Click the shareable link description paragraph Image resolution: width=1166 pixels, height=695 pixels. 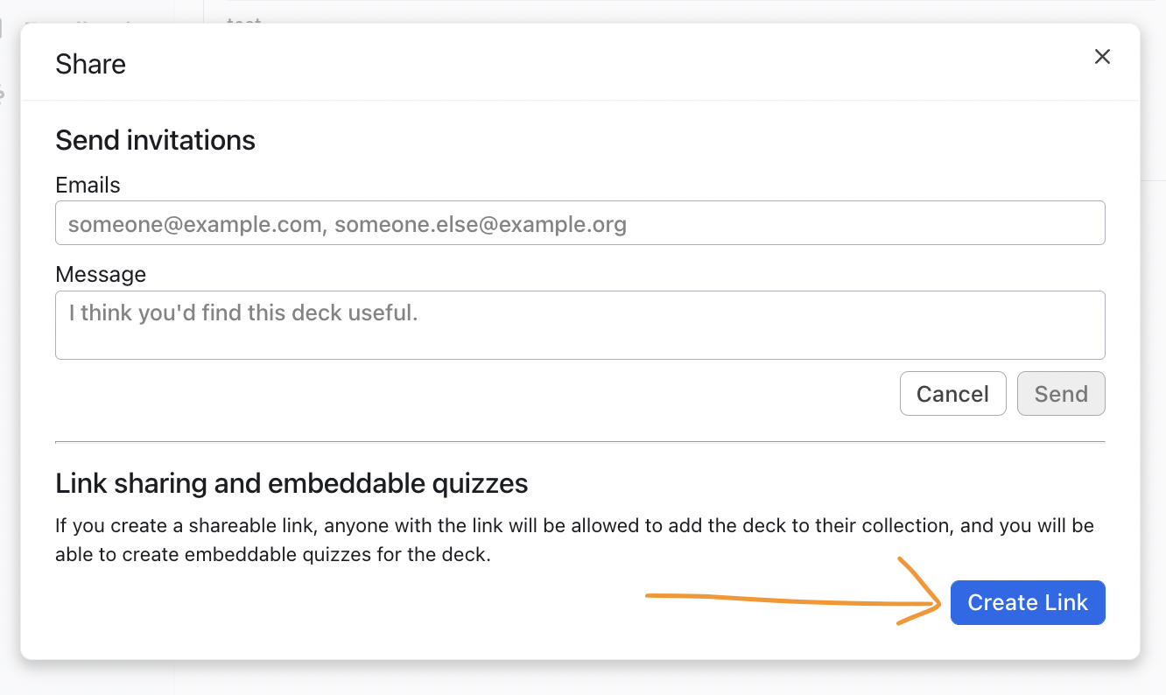point(574,540)
